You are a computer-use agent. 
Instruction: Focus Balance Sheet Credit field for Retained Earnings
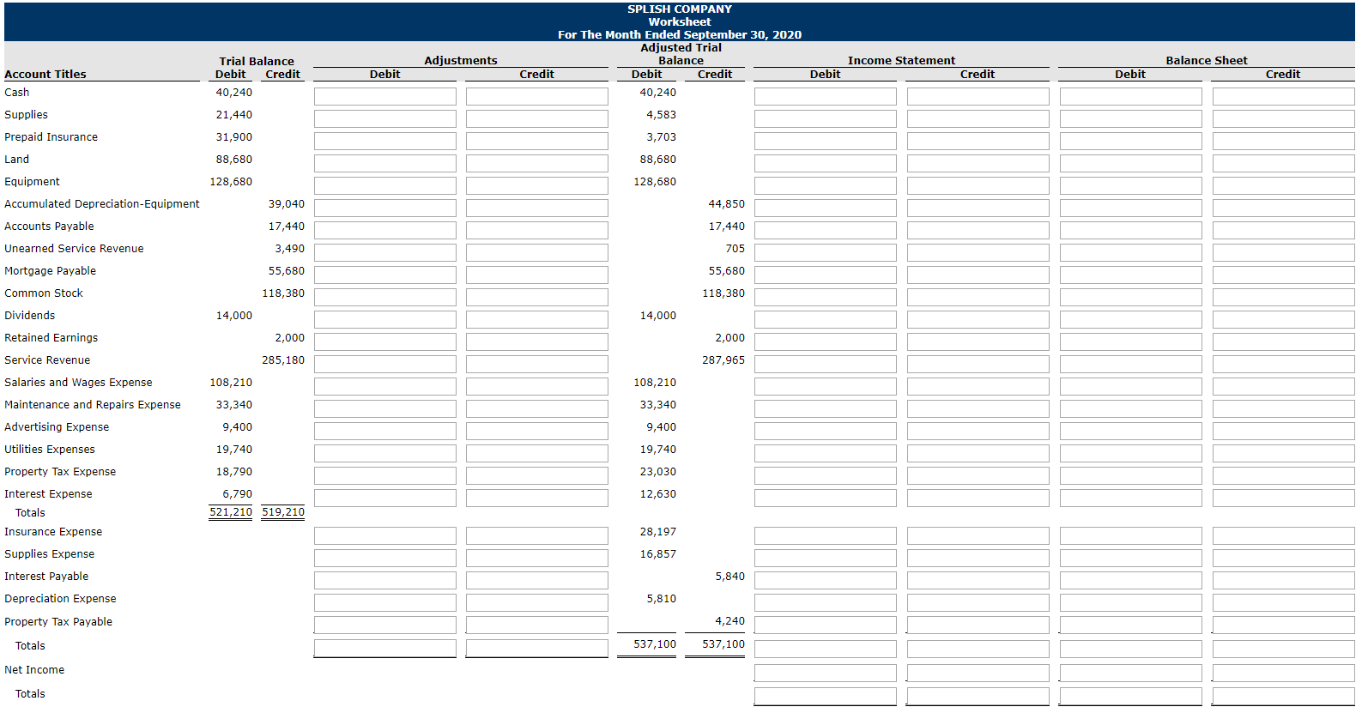coord(1284,341)
